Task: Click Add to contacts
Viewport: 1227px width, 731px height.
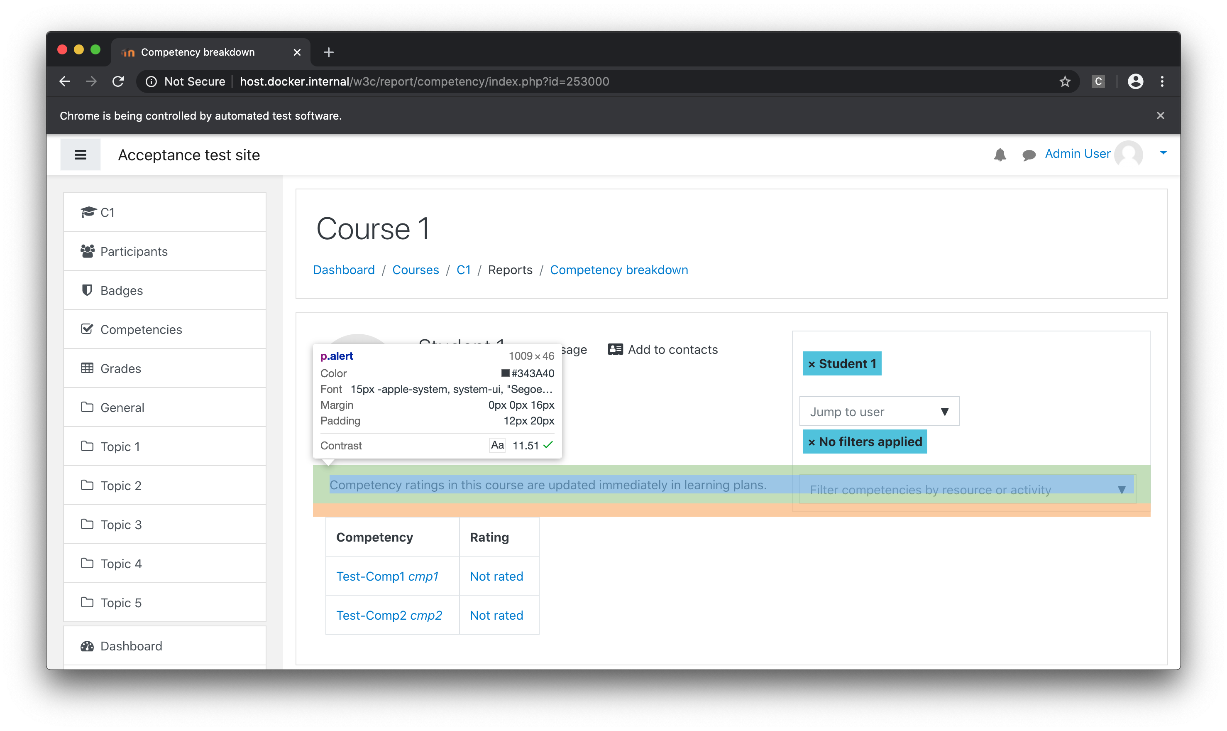Action: (x=662, y=349)
